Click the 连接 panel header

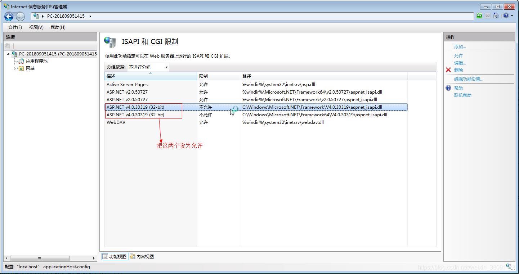pyautogui.click(x=50, y=37)
